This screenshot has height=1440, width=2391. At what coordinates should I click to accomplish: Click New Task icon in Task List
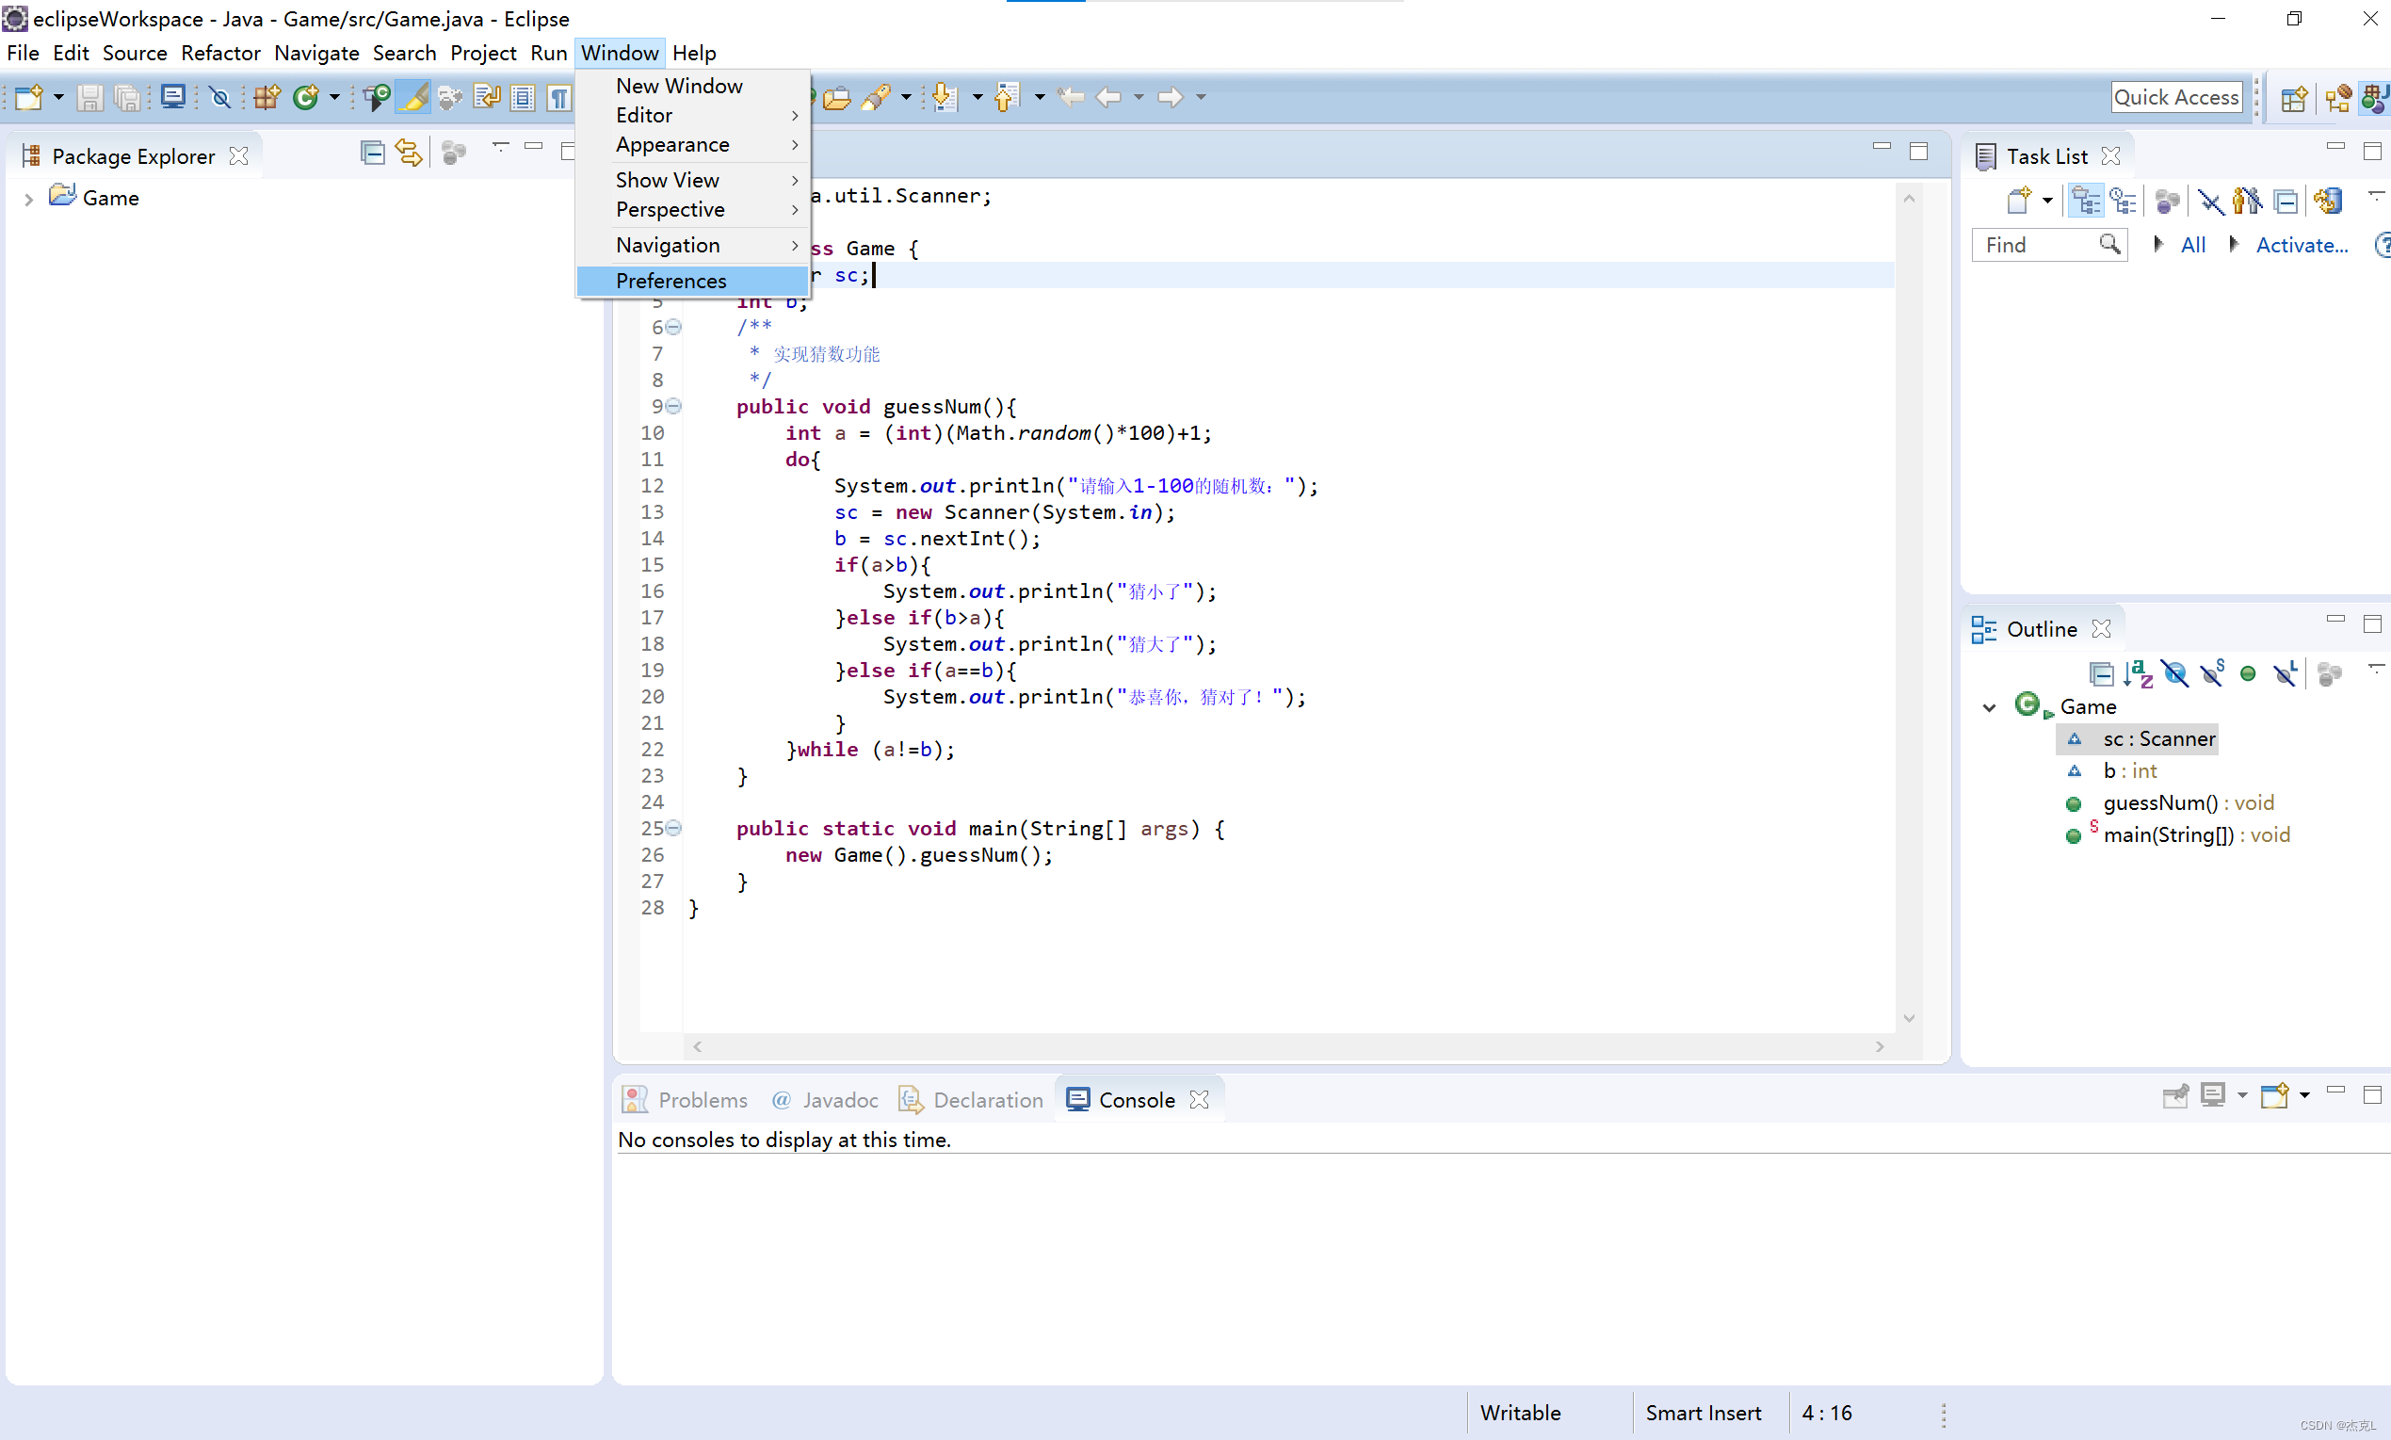(x=2020, y=201)
